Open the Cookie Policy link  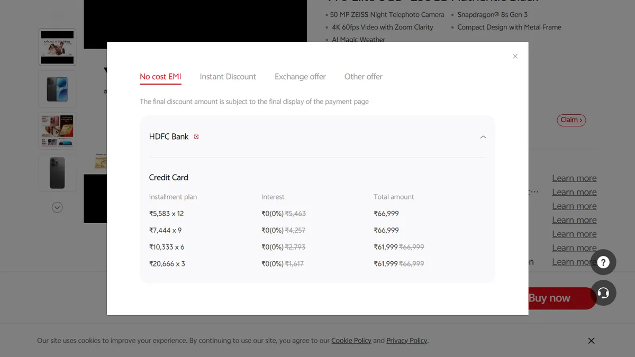point(351,341)
